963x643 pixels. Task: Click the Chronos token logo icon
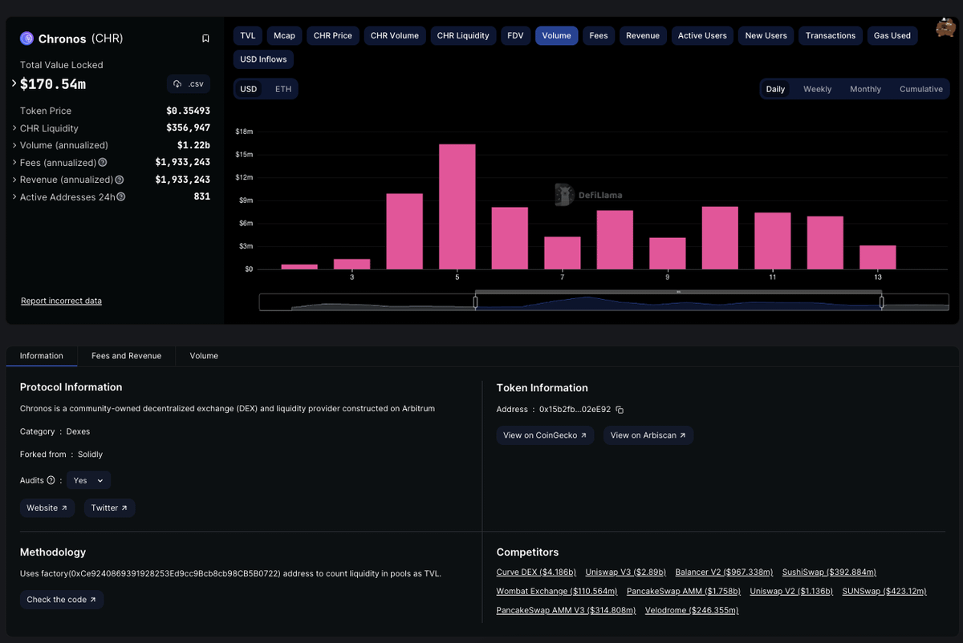(x=26, y=38)
